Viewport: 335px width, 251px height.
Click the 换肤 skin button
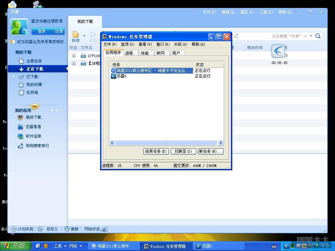point(71,229)
